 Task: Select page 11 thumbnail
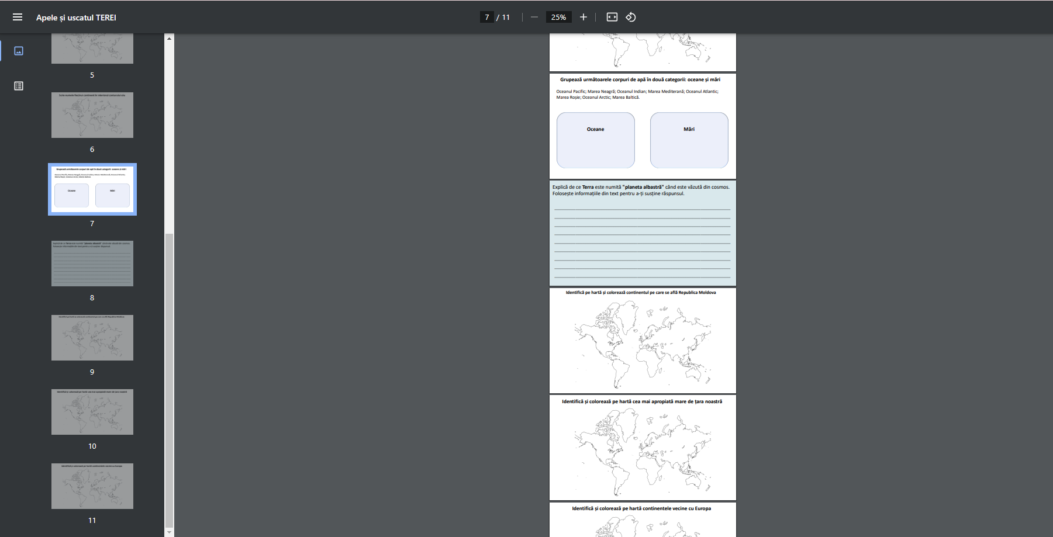click(92, 486)
